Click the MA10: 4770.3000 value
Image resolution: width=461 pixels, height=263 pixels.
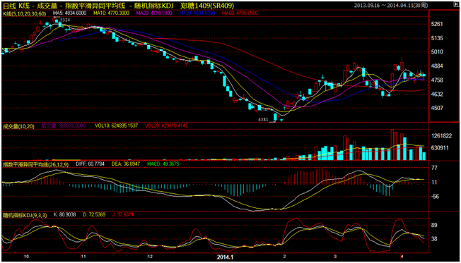click(111, 13)
